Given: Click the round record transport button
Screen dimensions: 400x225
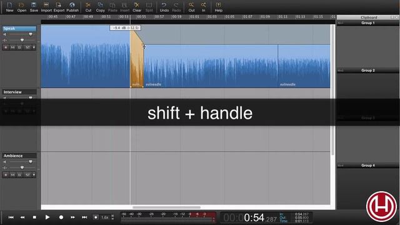Looking at the screenshot, I should click(61, 217).
